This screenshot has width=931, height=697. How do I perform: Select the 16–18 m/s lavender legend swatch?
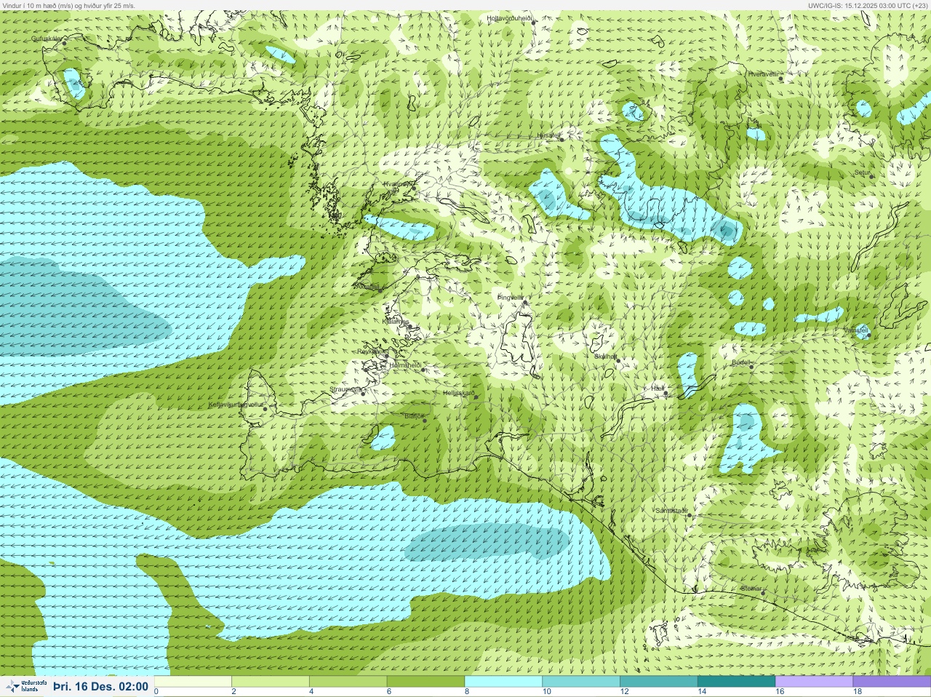(x=814, y=682)
